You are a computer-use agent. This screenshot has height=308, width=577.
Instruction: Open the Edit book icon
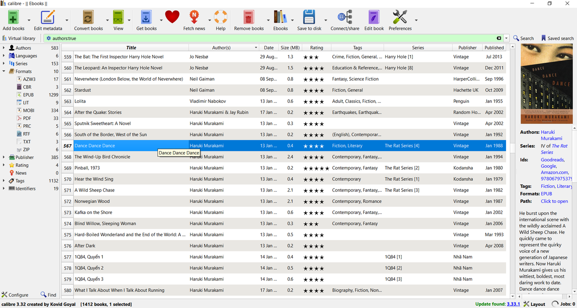pyautogui.click(x=374, y=18)
